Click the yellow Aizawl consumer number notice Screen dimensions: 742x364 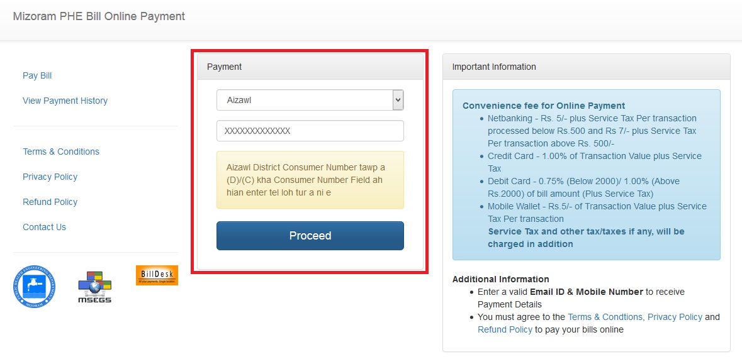click(310, 180)
